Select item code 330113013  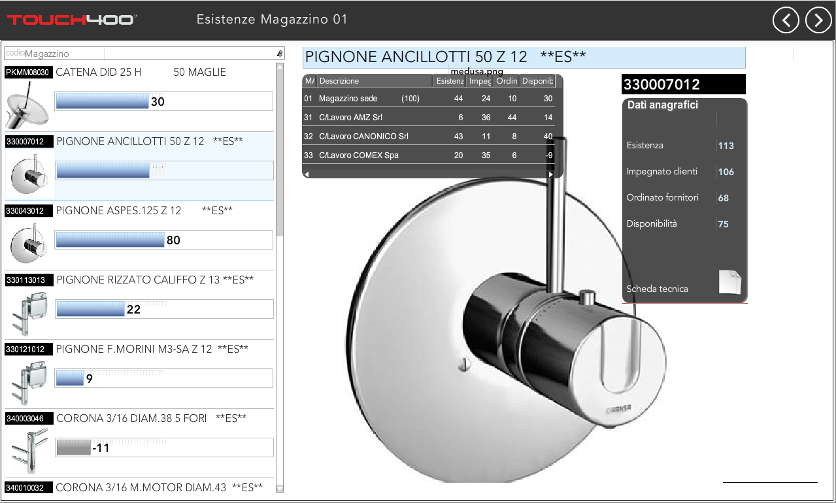click(x=29, y=280)
